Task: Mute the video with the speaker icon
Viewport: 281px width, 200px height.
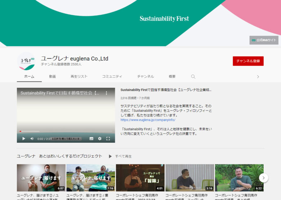Action: 32,138
